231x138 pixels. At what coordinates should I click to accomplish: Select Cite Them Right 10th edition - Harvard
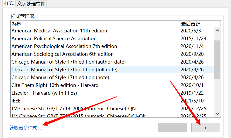pyautogui.click(x=55, y=85)
